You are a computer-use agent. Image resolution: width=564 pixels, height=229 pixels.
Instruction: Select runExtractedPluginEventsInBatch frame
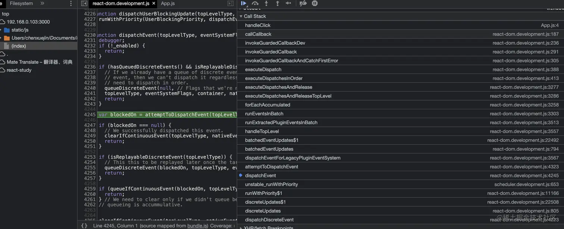(x=401, y=123)
